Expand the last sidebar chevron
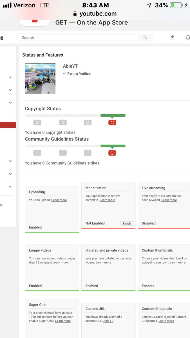The width and height of the screenshot is (190, 338). (x=10, y=186)
